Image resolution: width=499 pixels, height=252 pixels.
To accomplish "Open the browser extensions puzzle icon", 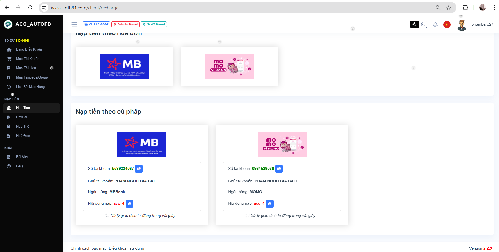I will [x=465, y=8].
